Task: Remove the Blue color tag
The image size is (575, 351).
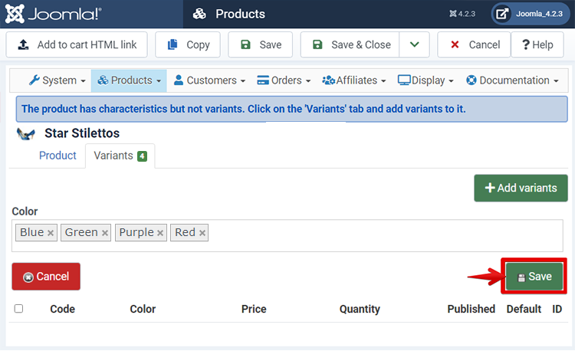Action: [x=51, y=233]
